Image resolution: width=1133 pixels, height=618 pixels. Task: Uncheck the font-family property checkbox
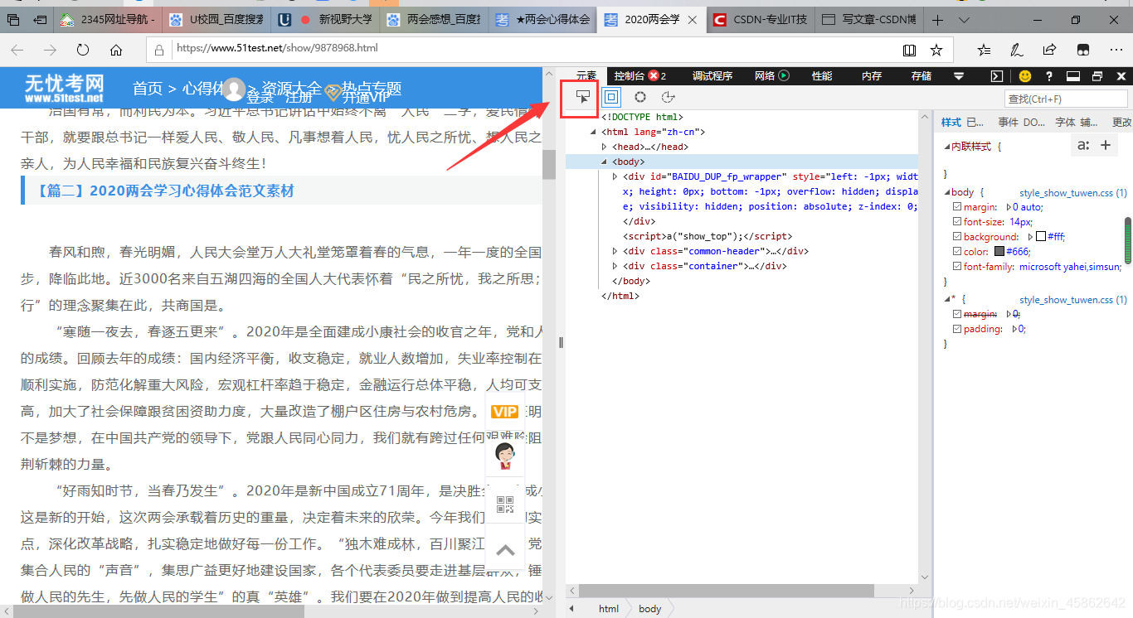pos(957,267)
